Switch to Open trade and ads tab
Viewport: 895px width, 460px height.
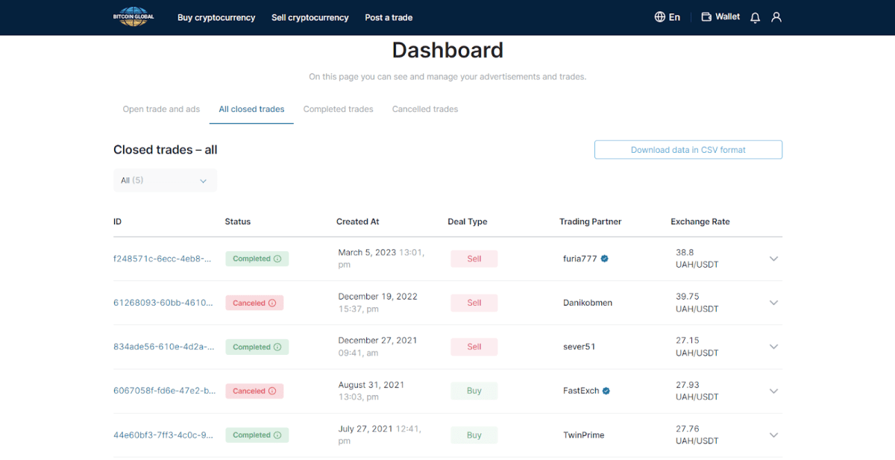161,109
